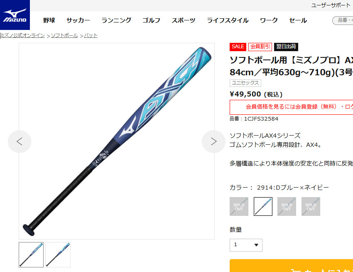The width and height of the screenshot is (353, 272).
Task: Open the 数量 quantity dropdown
Action: (x=246, y=245)
